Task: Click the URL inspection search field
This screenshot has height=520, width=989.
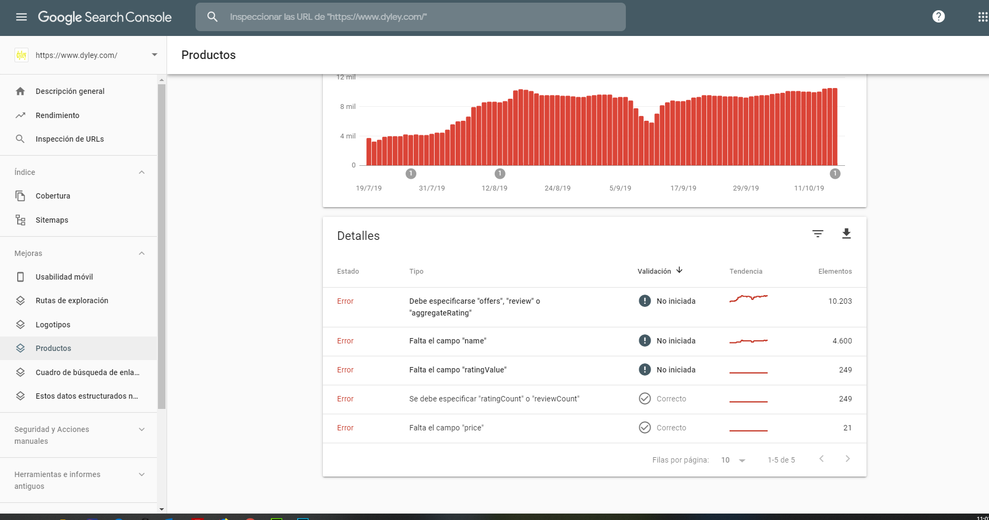Action: point(410,17)
